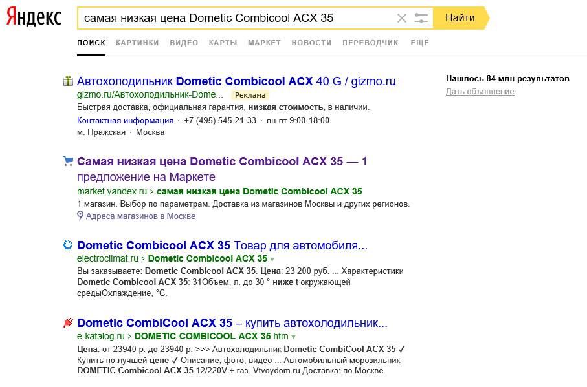Viewport: 587px width, 387px height.
Task: Click phone number +7 (495) 545-21-33
Action: (220, 120)
